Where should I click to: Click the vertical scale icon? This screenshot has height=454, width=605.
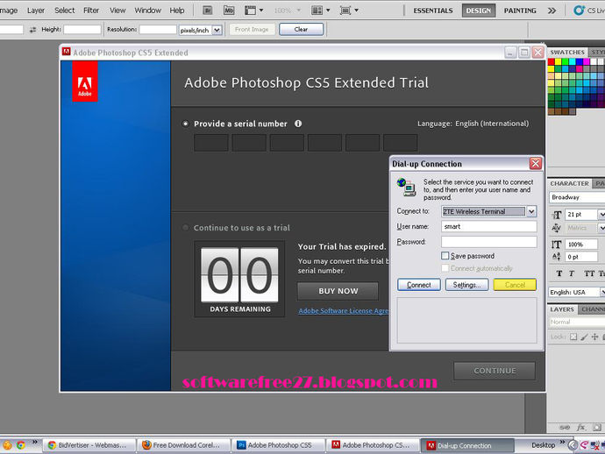(556, 245)
